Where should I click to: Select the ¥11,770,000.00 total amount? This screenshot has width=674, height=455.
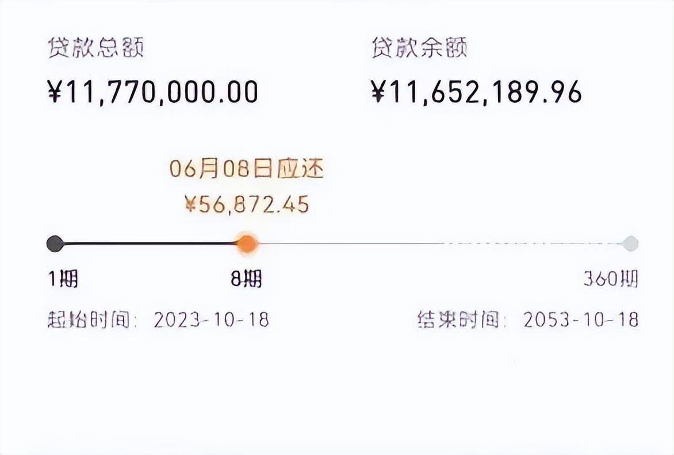[x=153, y=92]
